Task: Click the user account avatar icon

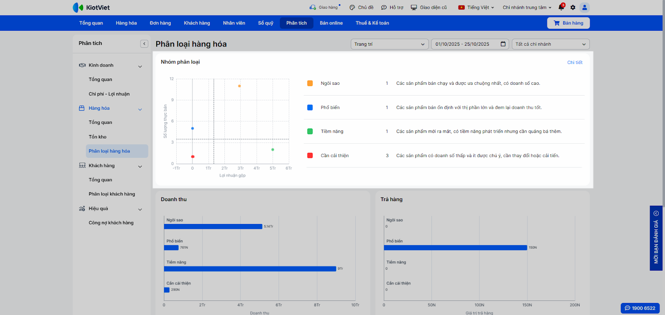Action: pos(584,7)
